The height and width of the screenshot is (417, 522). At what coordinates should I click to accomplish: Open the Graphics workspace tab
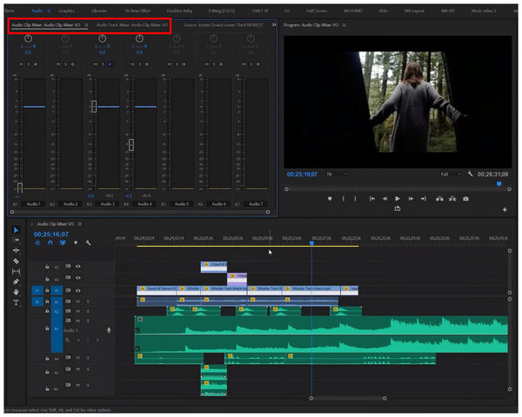pyautogui.click(x=66, y=10)
